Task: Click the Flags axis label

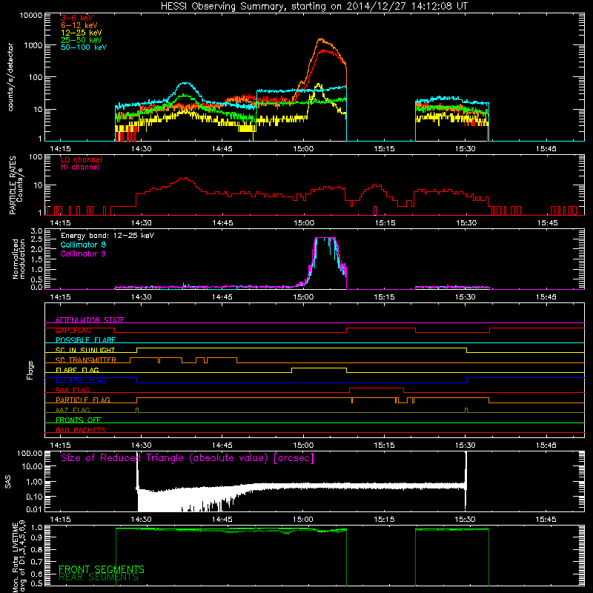Action: tap(30, 370)
